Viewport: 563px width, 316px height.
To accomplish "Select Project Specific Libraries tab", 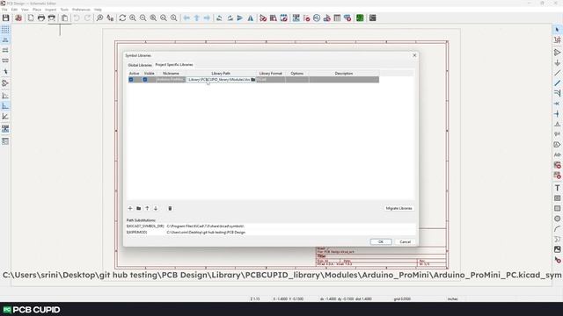I will point(174,65).
